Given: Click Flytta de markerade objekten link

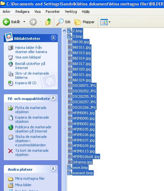Looking at the screenshot, I should click(30, 110).
